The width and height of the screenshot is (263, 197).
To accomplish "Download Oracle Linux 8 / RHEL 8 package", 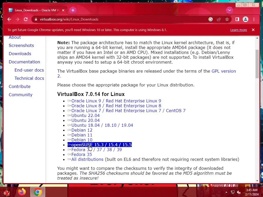I will click(116, 106).
